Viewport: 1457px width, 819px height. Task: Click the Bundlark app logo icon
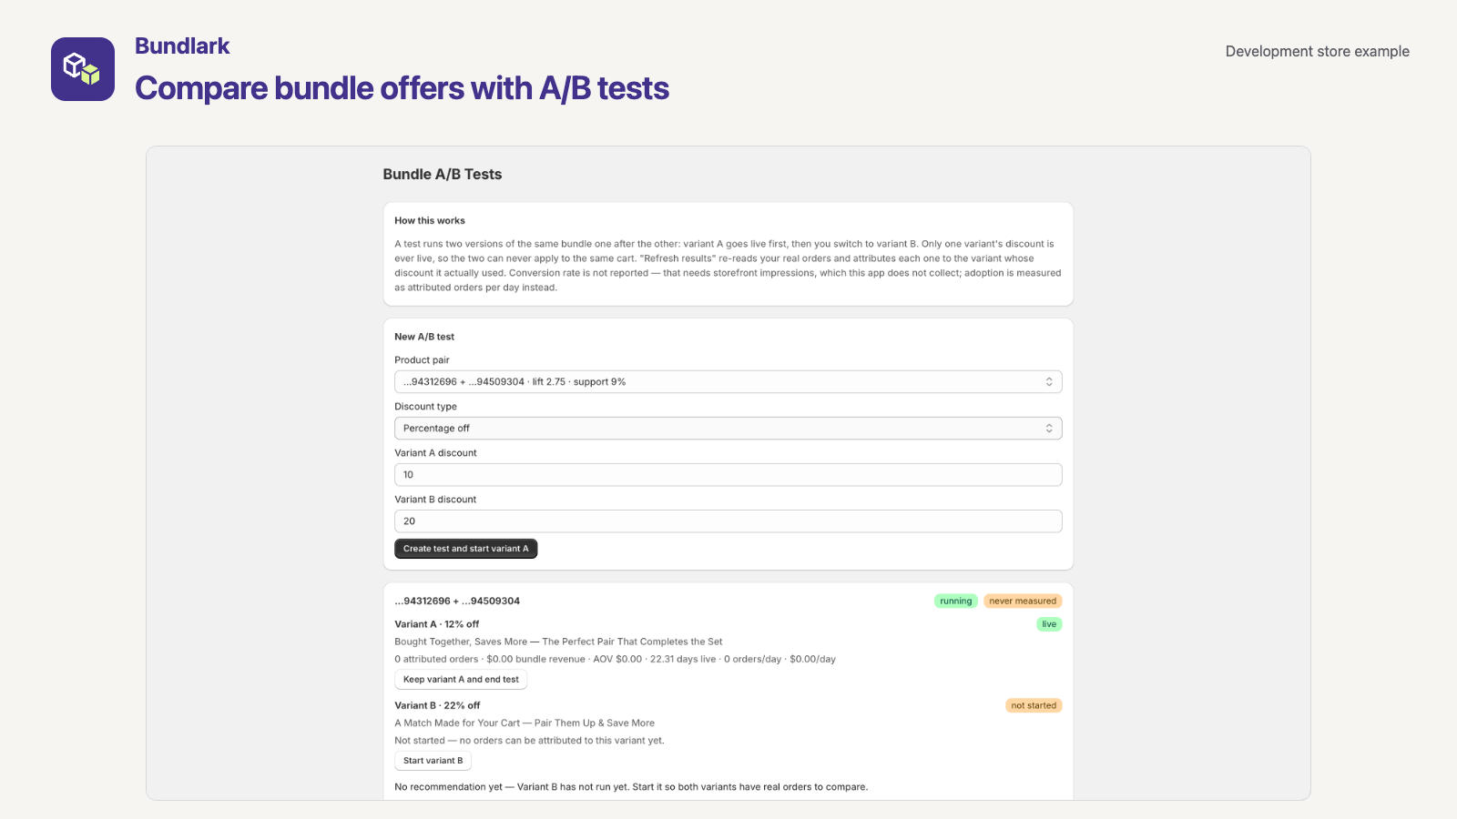tap(83, 69)
